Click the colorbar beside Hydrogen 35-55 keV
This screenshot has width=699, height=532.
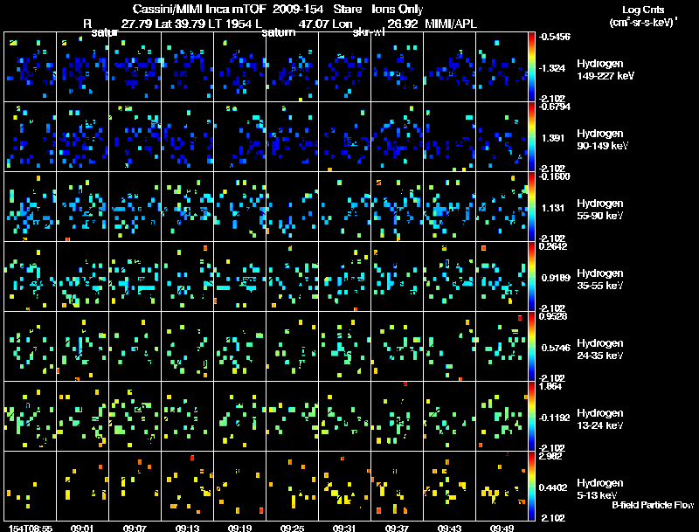[x=531, y=277]
